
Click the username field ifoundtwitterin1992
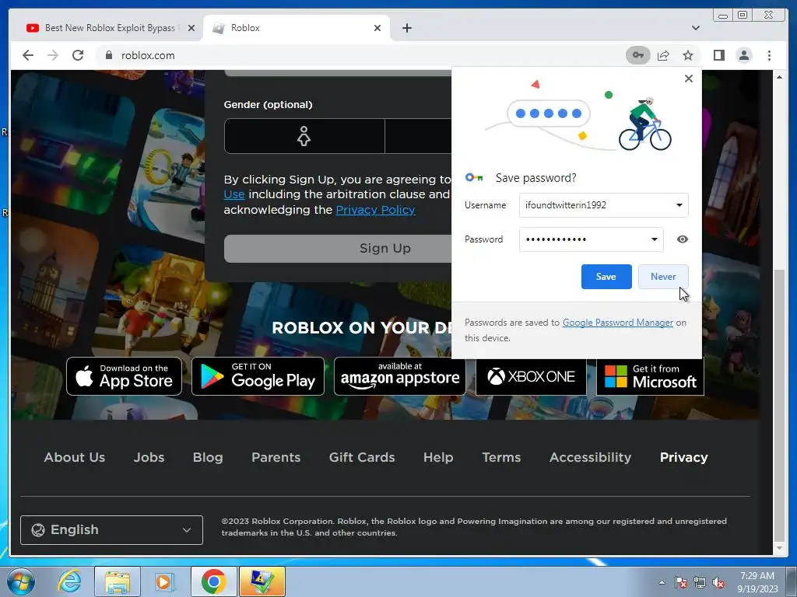click(x=603, y=205)
